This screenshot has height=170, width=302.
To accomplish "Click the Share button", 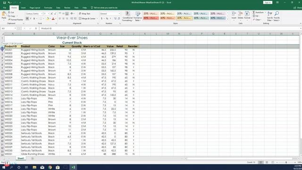I will [298, 8].
